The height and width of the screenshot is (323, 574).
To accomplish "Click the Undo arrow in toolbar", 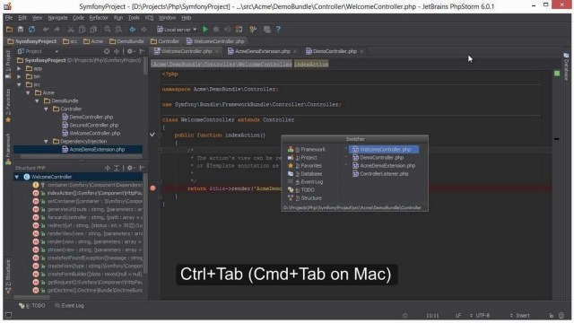I will click(46, 30).
